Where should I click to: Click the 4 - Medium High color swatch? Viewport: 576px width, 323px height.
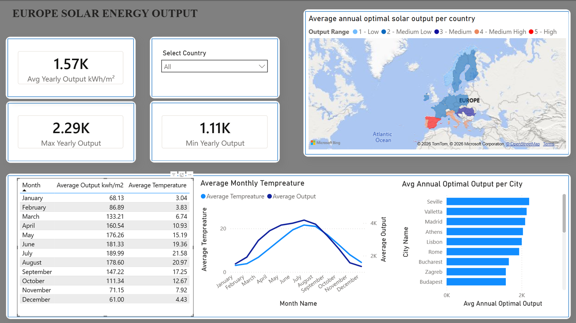[x=477, y=32]
